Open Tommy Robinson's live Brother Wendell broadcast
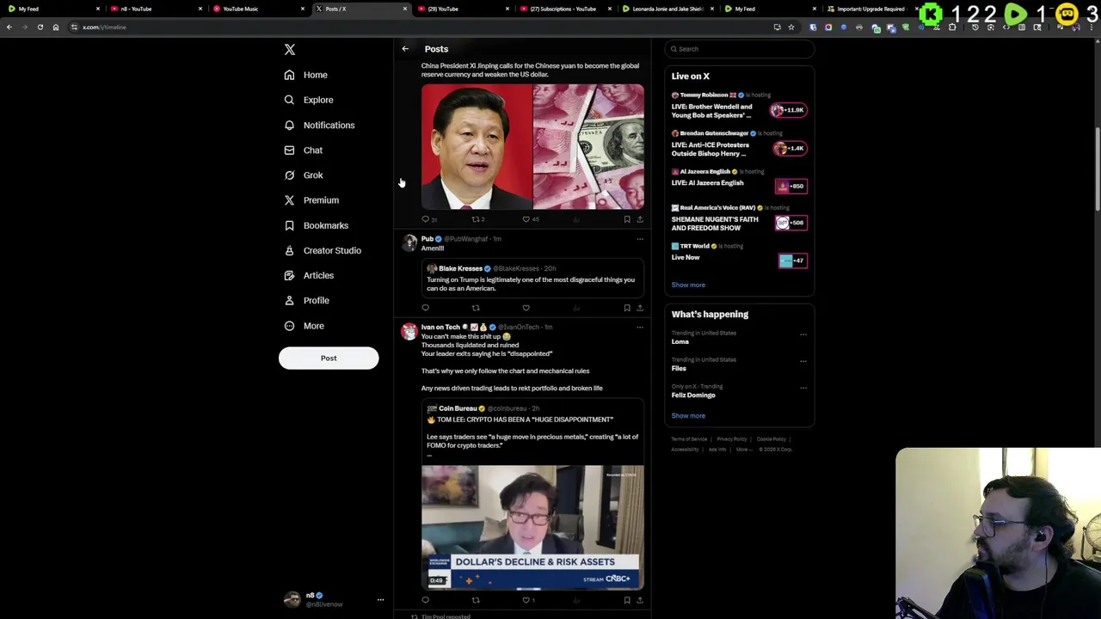The image size is (1101, 619). coord(739,106)
